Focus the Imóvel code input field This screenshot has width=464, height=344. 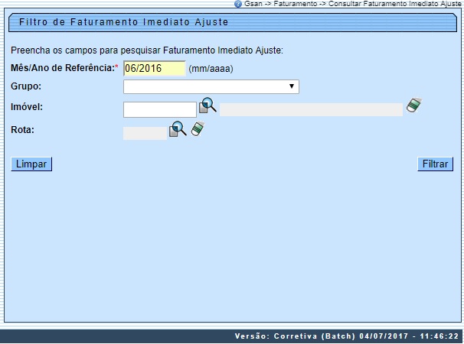pyautogui.click(x=160, y=109)
